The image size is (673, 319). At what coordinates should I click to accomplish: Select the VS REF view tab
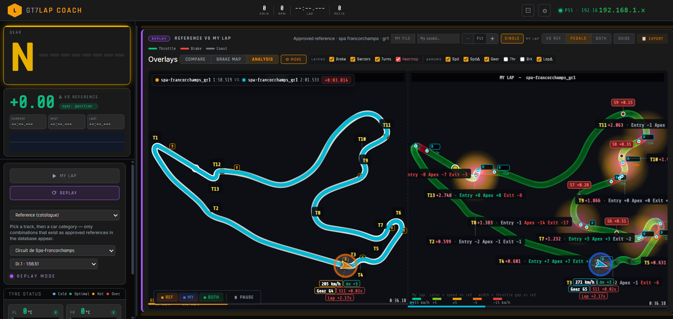click(x=554, y=39)
